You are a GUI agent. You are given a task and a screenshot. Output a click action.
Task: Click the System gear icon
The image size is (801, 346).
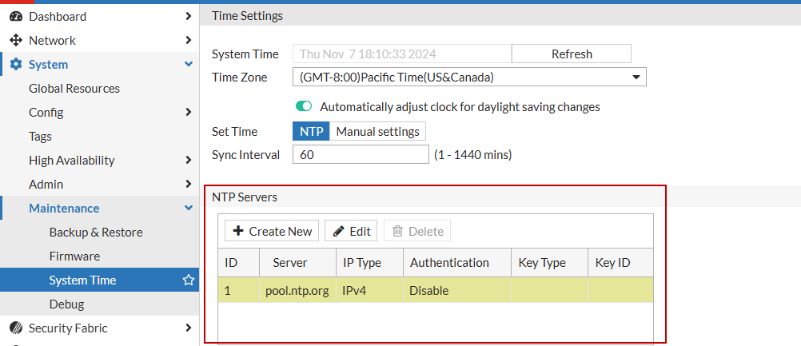click(x=15, y=64)
